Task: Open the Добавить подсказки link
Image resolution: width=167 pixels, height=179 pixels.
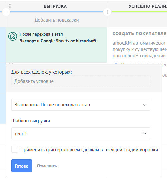Action: tap(57, 20)
